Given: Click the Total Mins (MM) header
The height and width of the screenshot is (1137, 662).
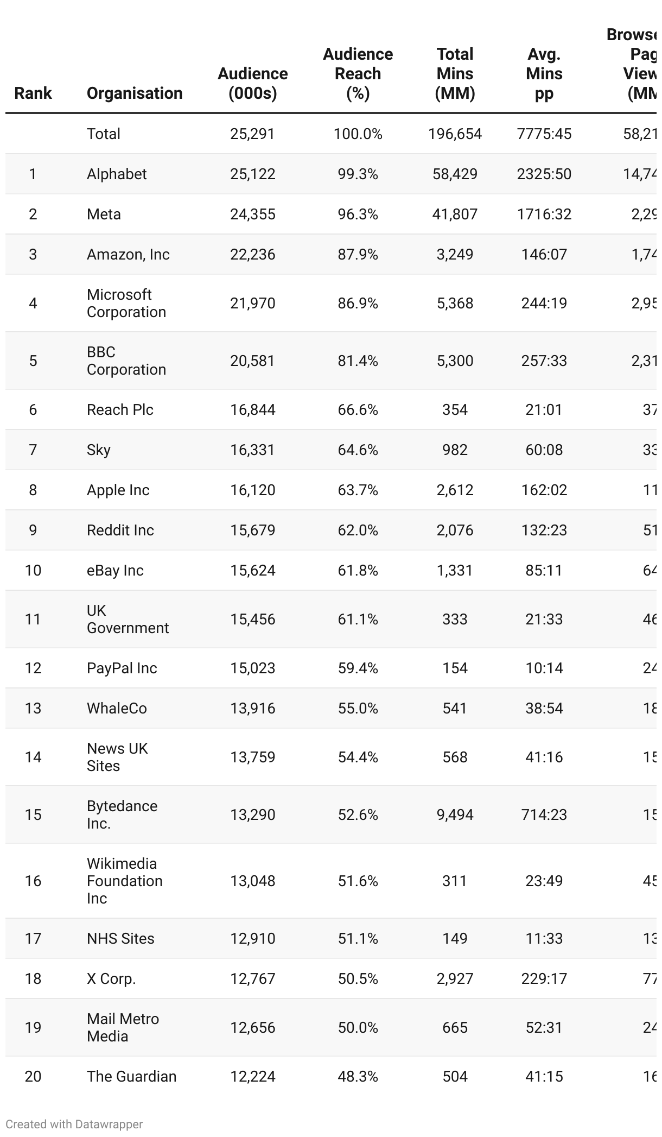Looking at the screenshot, I should point(455,73).
